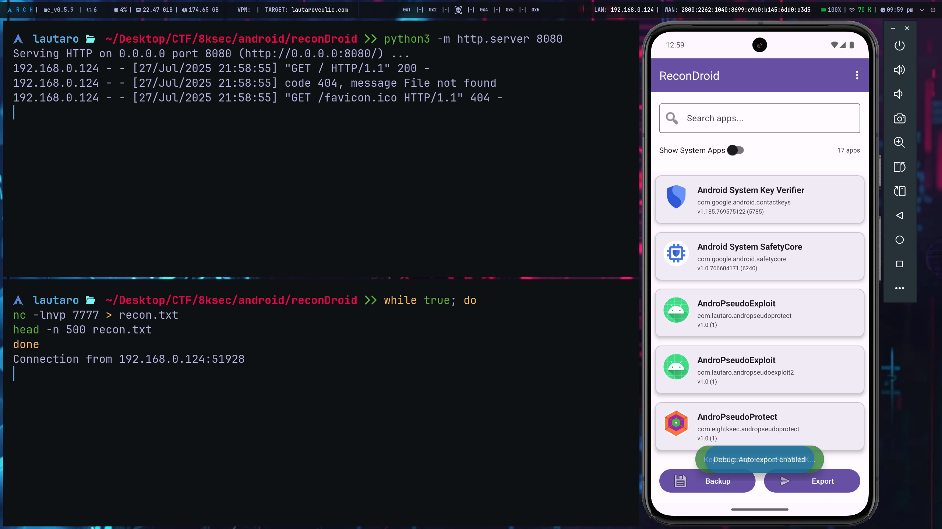Image resolution: width=942 pixels, height=529 pixels.
Task: Click the skull workspace icon in top bar
Action: pos(458,10)
